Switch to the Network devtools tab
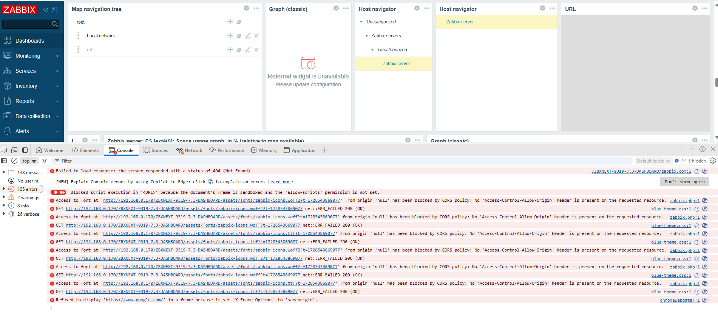 [189, 150]
